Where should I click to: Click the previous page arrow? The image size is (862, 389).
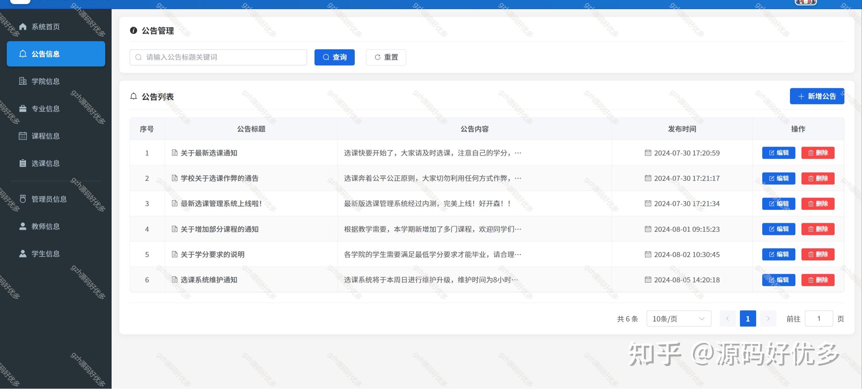pos(727,318)
